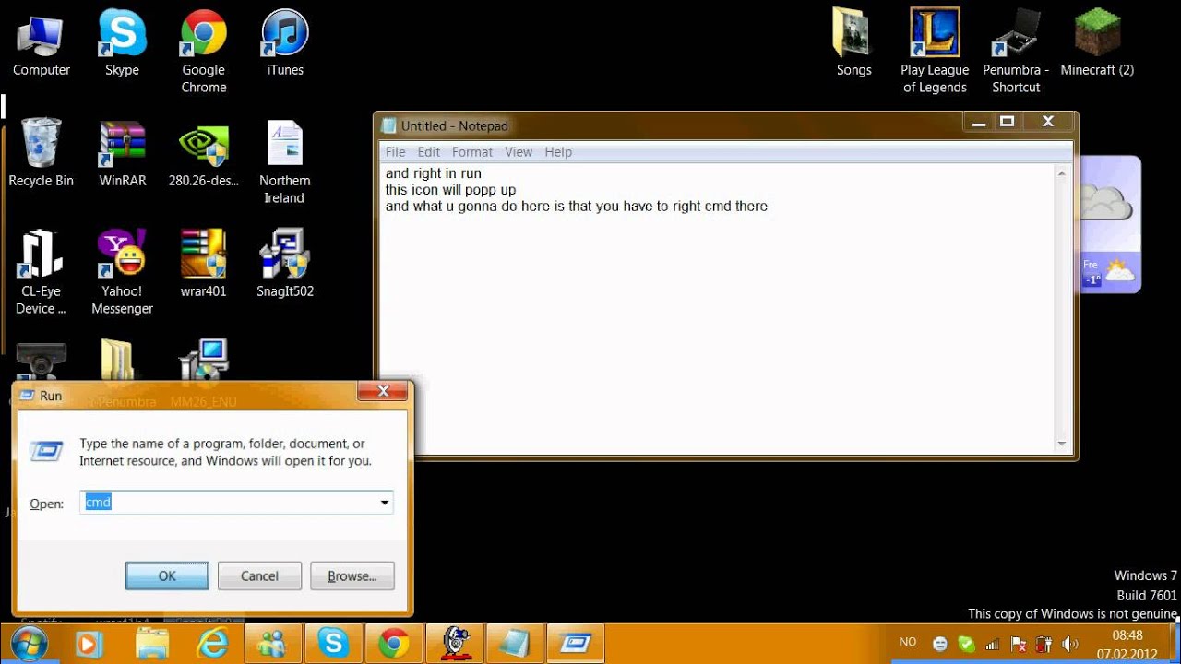Image resolution: width=1181 pixels, height=664 pixels.
Task: Open the Format menu in Notepad
Action: [x=472, y=152]
